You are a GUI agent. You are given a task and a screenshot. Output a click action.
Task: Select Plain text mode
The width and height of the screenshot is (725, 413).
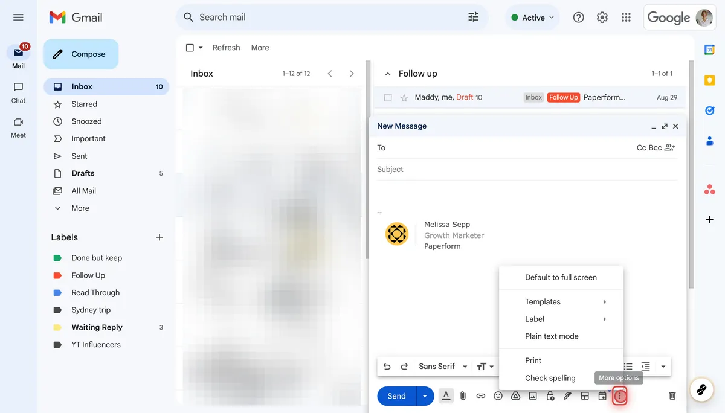(561, 336)
